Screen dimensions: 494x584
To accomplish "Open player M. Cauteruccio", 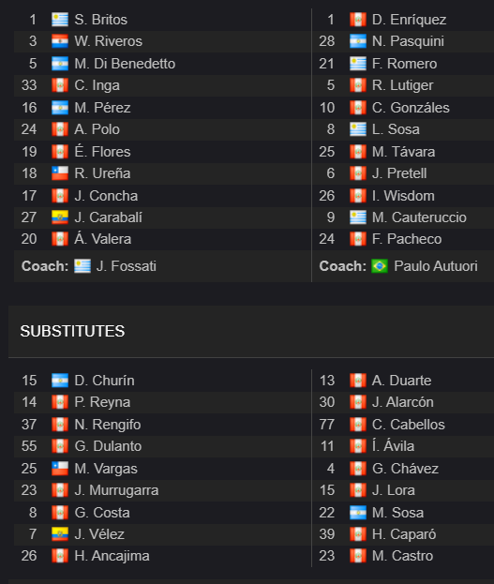I will 419,217.
